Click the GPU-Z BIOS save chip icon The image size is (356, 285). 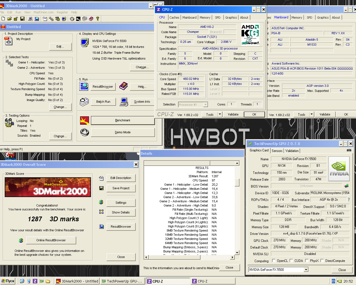(x=347, y=186)
